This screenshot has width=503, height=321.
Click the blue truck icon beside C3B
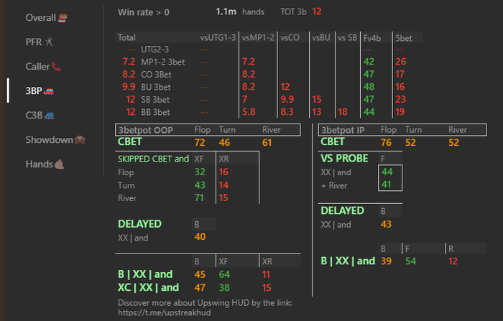tap(49, 116)
